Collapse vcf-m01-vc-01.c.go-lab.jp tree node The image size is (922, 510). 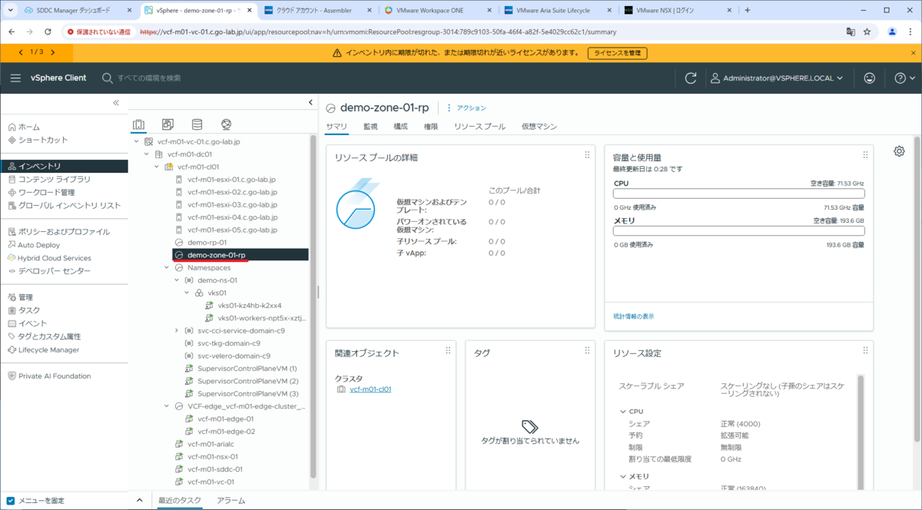pyautogui.click(x=137, y=141)
